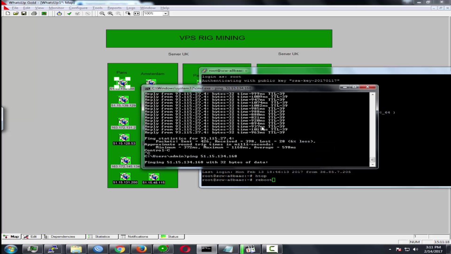
Task: Click PuTTY reboot command line
Action: click(x=238, y=180)
